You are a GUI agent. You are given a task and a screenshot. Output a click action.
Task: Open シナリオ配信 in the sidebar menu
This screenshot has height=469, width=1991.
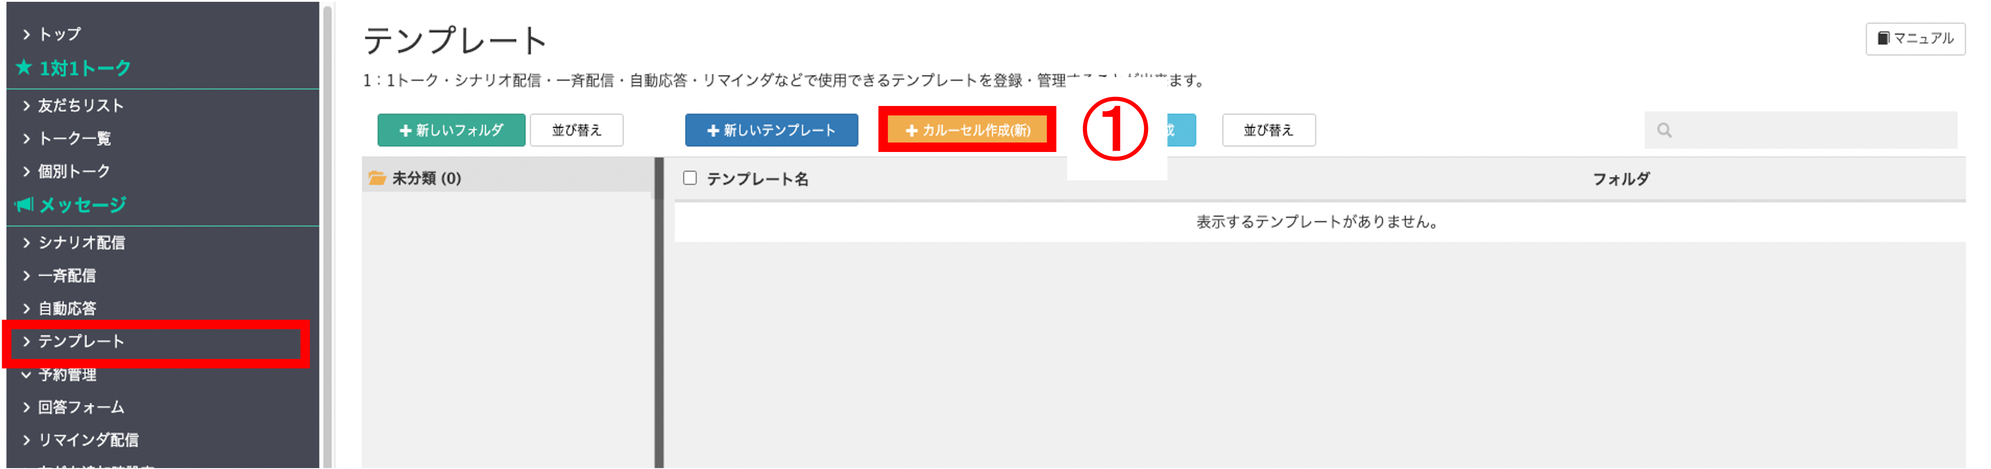coord(81,243)
